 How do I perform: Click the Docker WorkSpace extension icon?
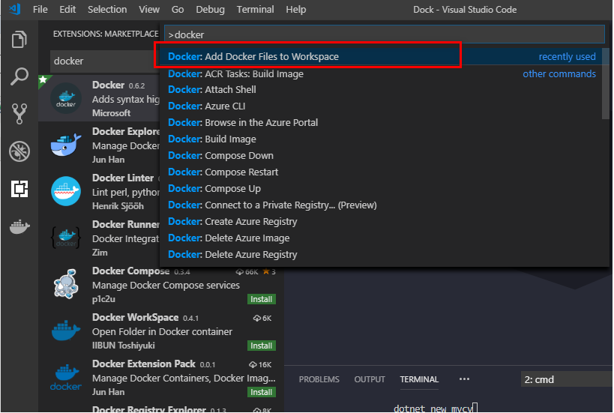click(x=66, y=331)
